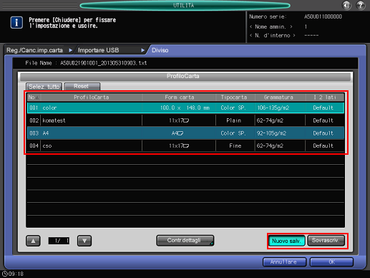The height and width of the screenshot is (278, 370).
Task: Click the ProfiloCarta column header
Action: click(92, 97)
